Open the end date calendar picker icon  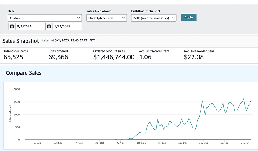tap(49, 26)
